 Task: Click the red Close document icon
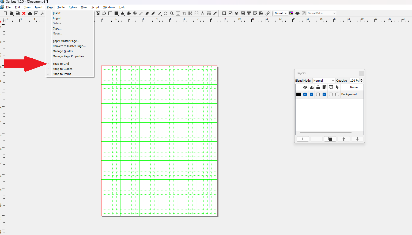point(24,13)
